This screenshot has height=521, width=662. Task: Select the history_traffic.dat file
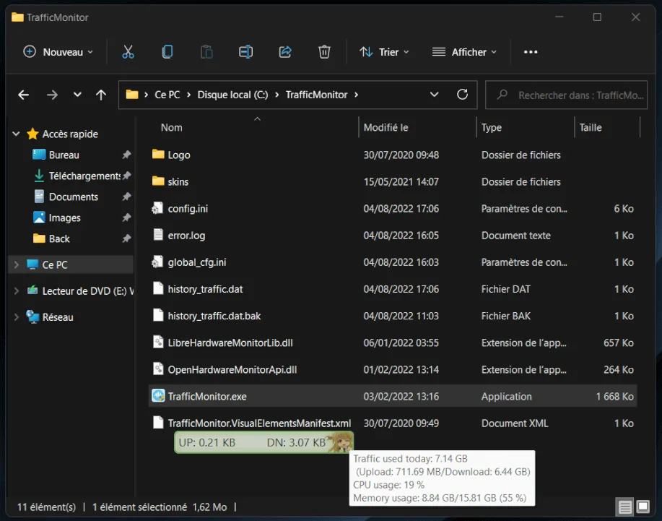205,289
